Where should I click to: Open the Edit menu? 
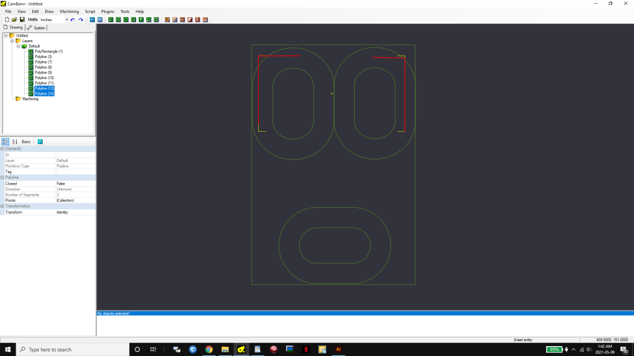[x=35, y=11]
